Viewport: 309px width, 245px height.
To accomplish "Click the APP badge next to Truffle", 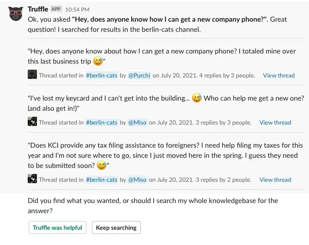I will [56, 9].
